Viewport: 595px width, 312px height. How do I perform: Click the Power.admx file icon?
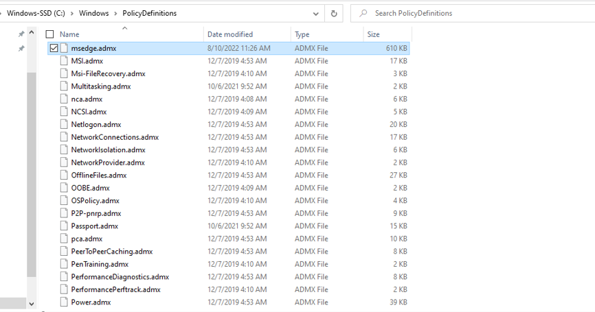tap(65, 302)
